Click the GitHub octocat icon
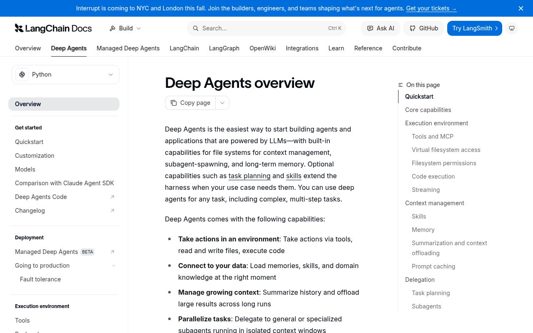This screenshot has height=333, width=533. click(x=413, y=28)
